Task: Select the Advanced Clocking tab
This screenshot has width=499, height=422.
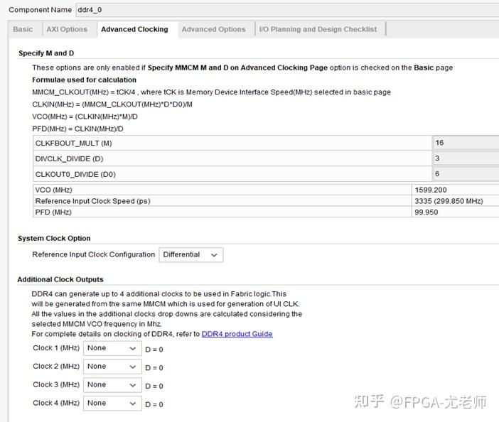Action: [x=134, y=29]
